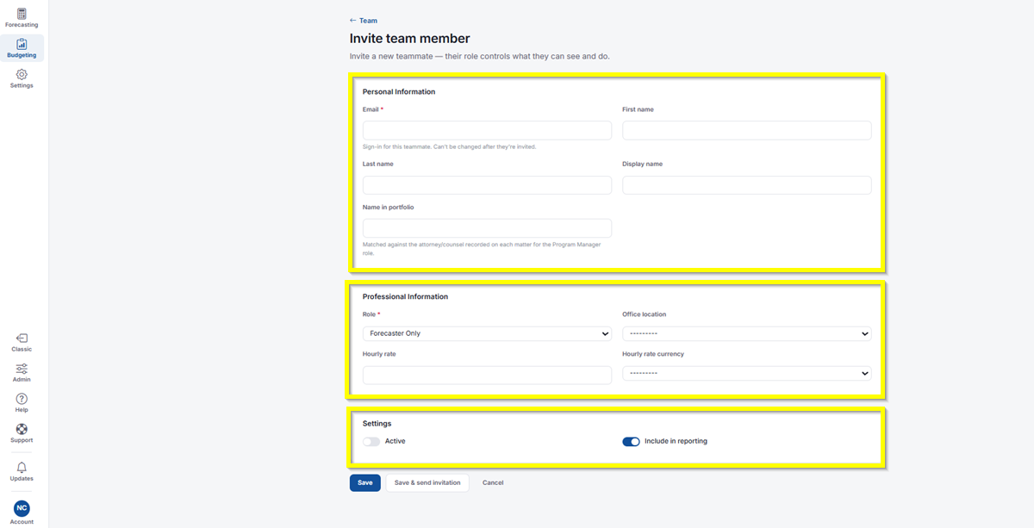Click the Personal Information section title
This screenshot has height=528, width=1034.
click(399, 92)
